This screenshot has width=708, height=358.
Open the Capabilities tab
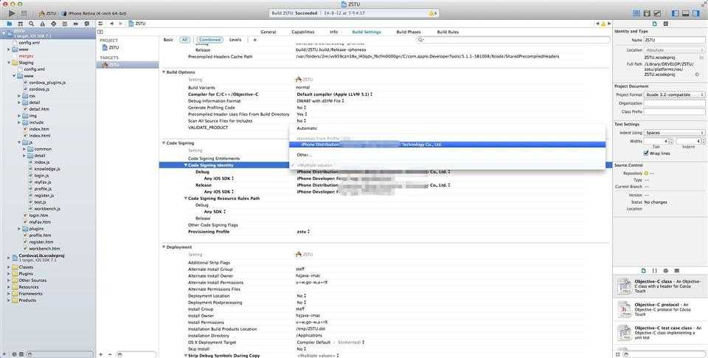[x=303, y=32]
